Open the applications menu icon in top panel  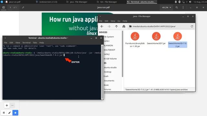pos(2,2)
